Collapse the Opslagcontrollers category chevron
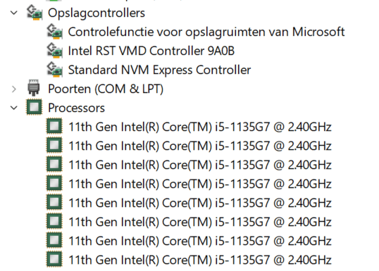This screenshot has width=379, height=271. 14,13
